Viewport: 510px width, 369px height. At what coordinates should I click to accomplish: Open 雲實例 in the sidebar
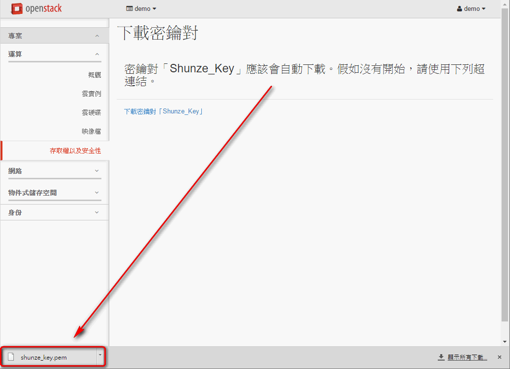92,94
